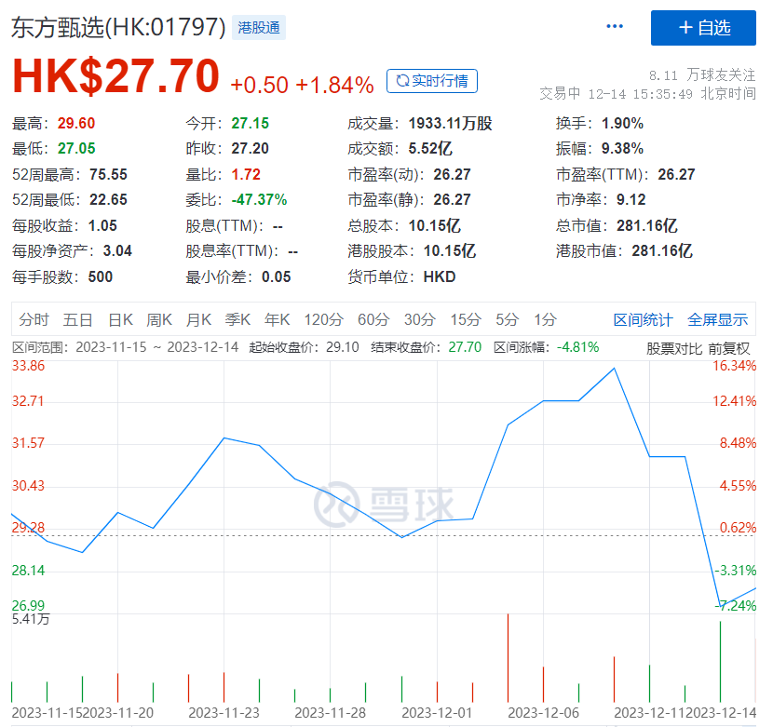Switch to the 季K chart tab
The image size is (773, 727).
coord(237,320)
